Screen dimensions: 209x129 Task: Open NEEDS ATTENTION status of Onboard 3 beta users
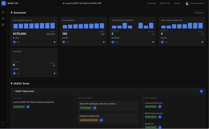[x=89, y=120]
